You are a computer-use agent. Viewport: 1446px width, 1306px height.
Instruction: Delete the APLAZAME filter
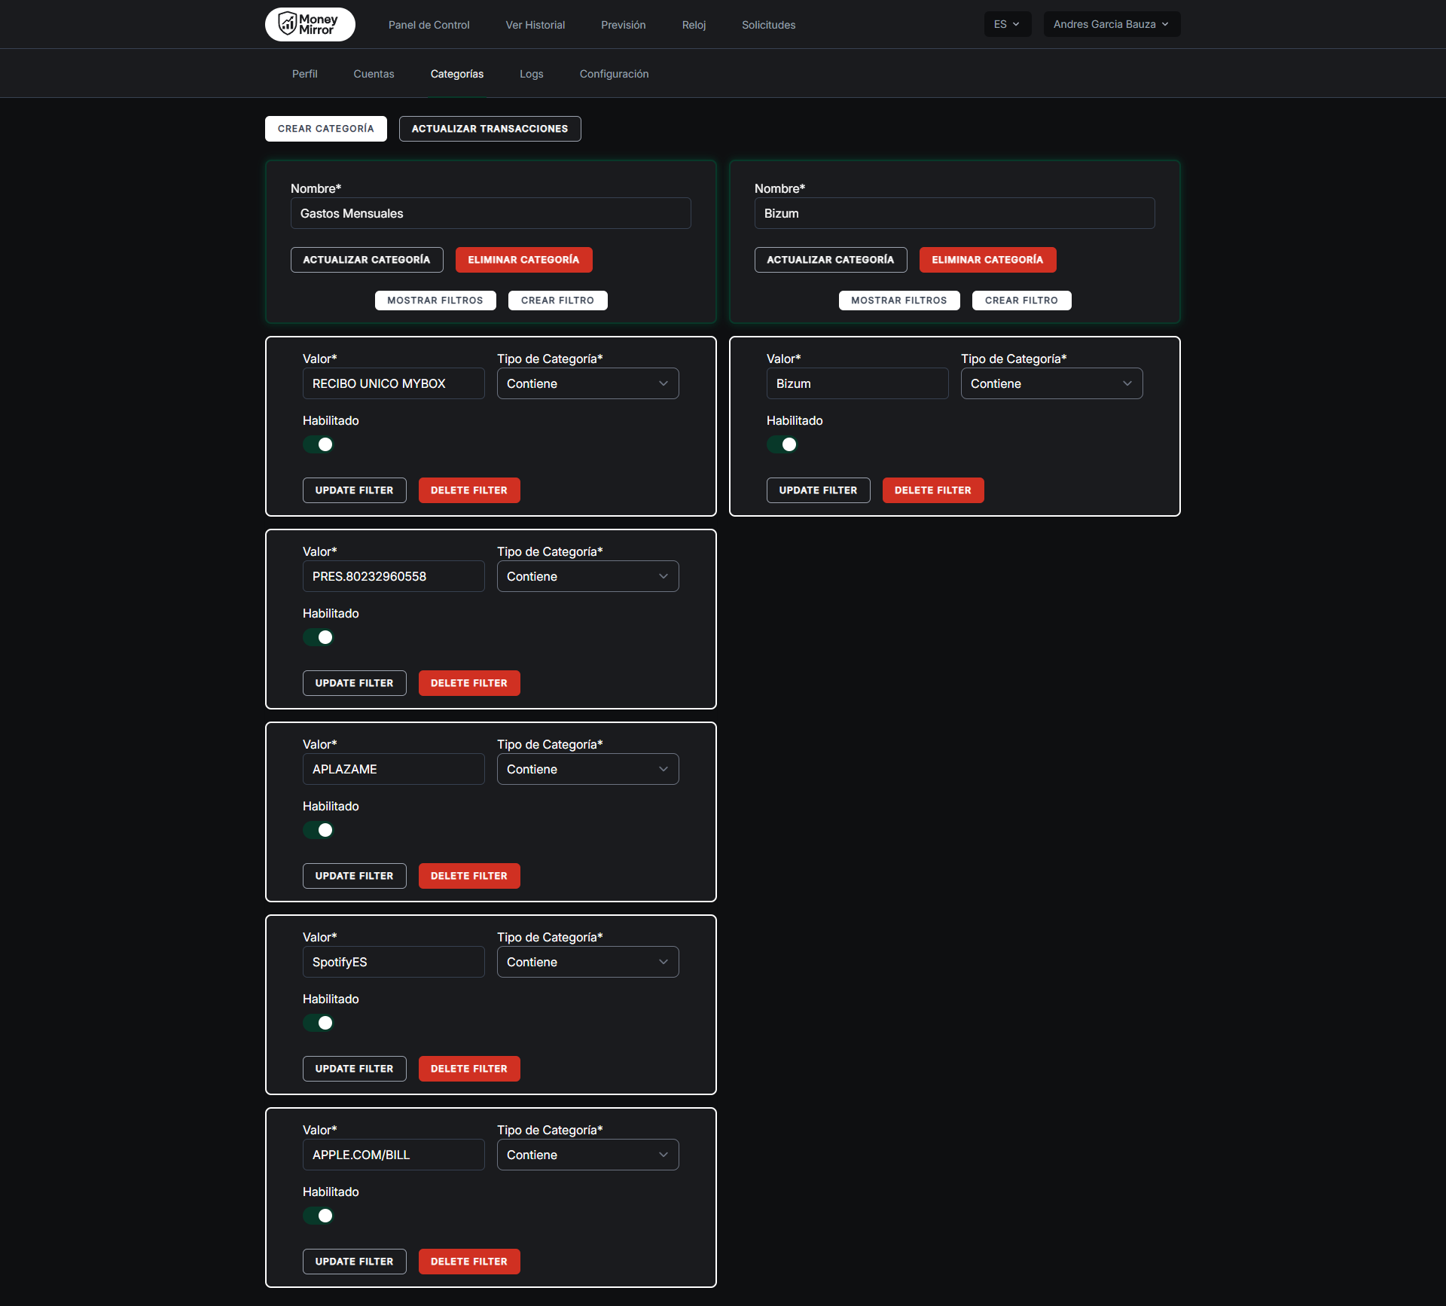pyautogui.click(x=468, y=876)
